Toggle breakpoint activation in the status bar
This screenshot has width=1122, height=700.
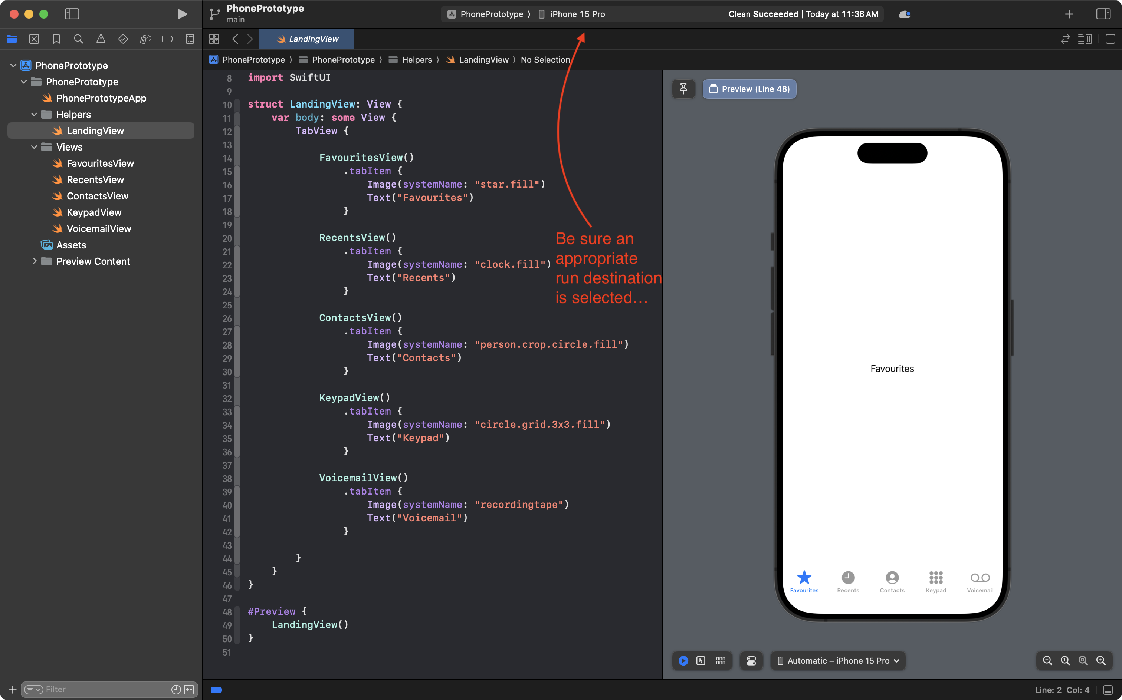point(216,689)
